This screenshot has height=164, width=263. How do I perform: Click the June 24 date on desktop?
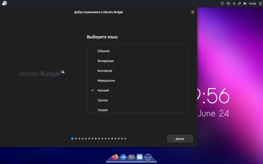[x=213, y=114]
